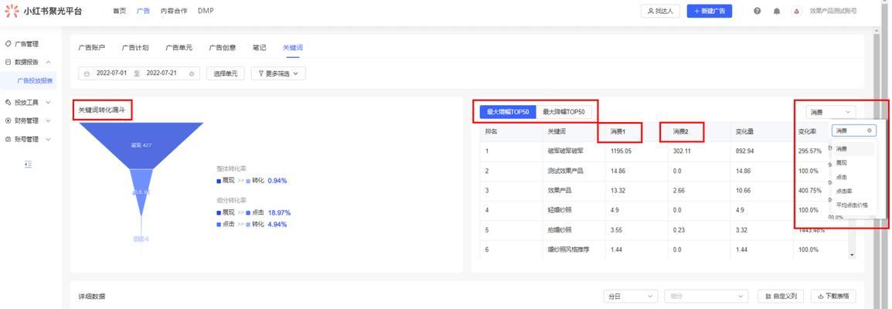The image size is (892, 309).
Task: Click the account avatar icon
Action: (796, 11)
